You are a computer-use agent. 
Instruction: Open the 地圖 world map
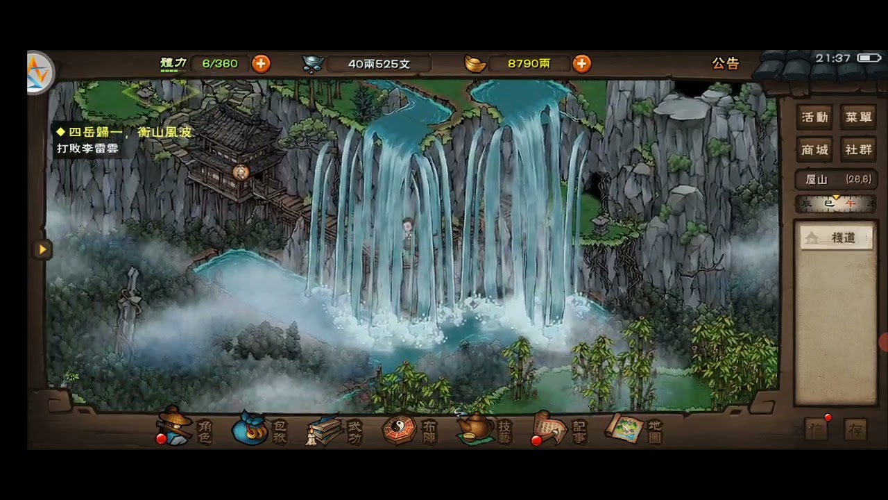pos(634,430)
